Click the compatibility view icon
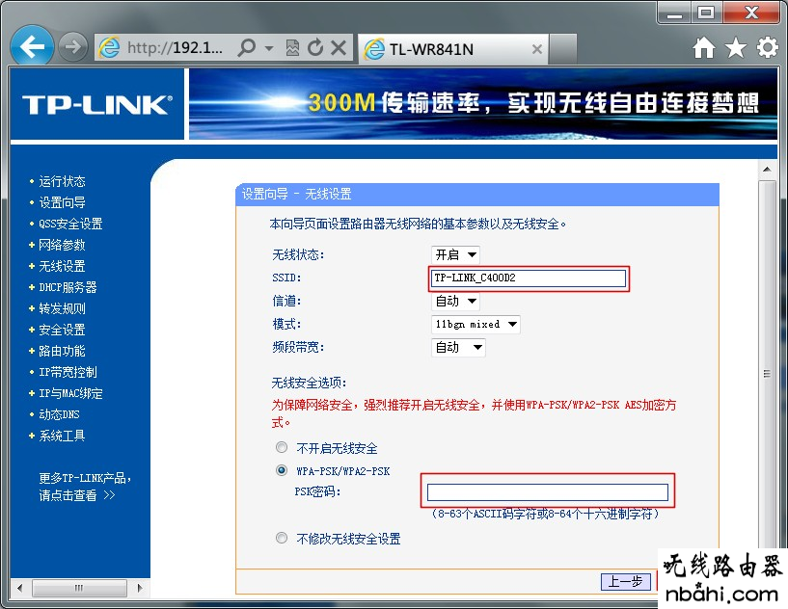This screenshot has height=609, width=788. click(292, 48)
